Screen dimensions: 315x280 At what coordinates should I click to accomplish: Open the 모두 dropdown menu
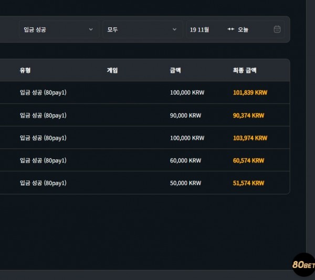143,29
